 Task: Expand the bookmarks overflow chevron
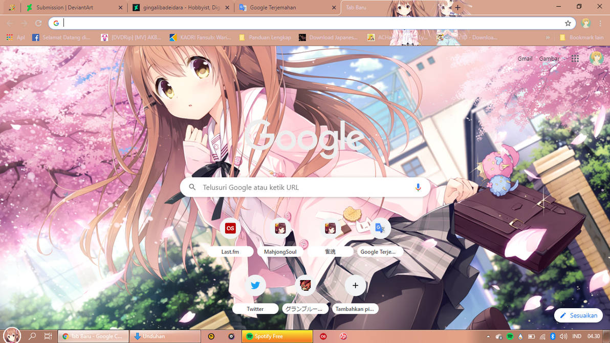click(x=548, y=37)
